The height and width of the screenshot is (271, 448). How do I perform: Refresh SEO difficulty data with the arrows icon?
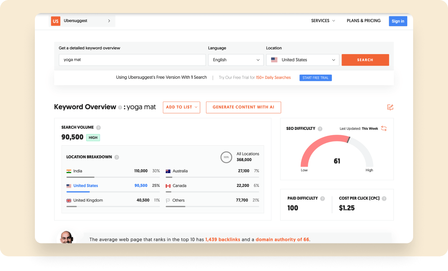384,128
